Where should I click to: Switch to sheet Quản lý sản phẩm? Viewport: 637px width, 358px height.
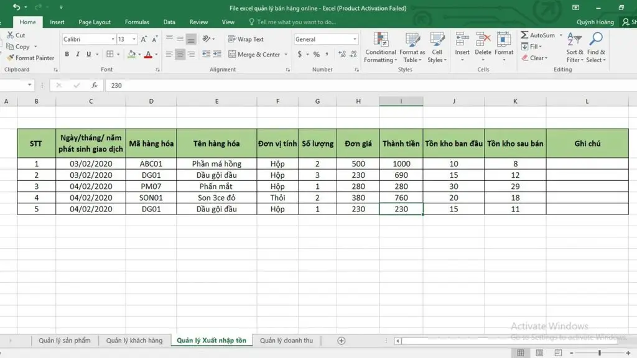(x=65, y=341)
